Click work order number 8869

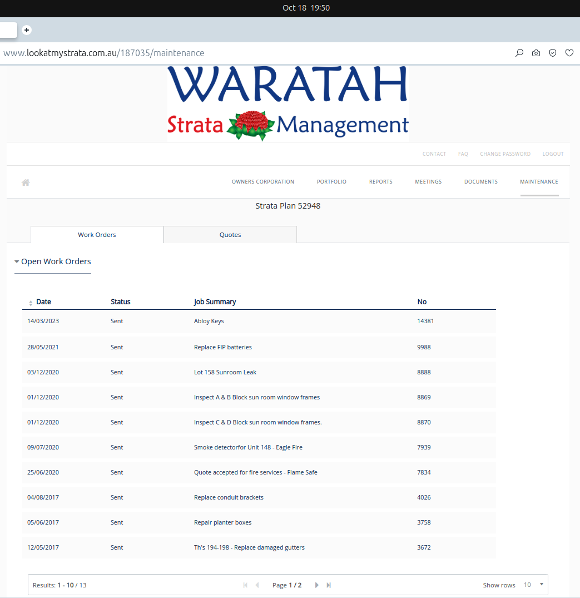(424, 397)
